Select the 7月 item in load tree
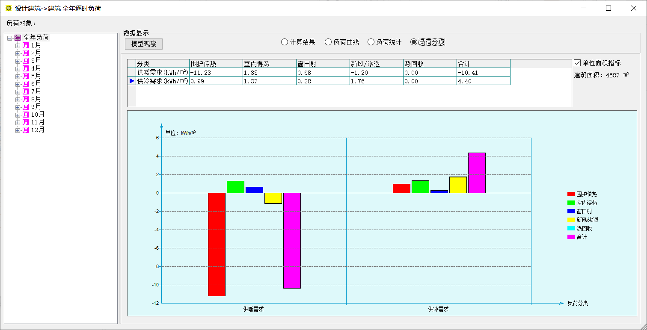 (x=36, y=91)
